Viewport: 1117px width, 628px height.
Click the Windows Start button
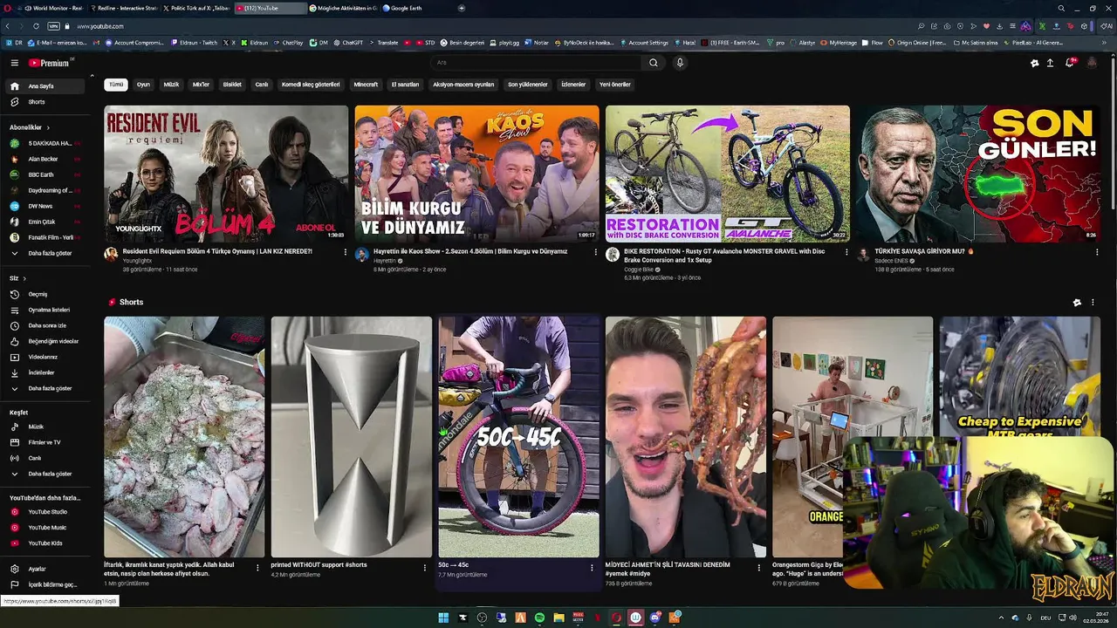click(443, 618)
